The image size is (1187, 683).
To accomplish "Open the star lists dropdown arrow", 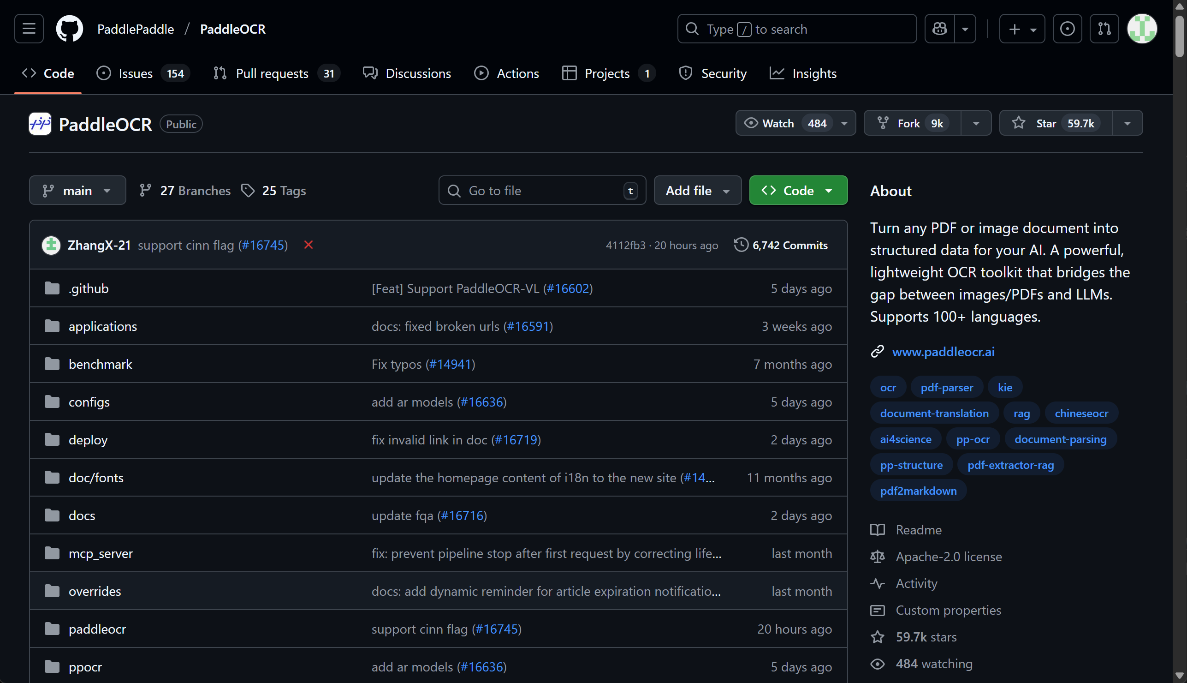I will [1127, 123].
